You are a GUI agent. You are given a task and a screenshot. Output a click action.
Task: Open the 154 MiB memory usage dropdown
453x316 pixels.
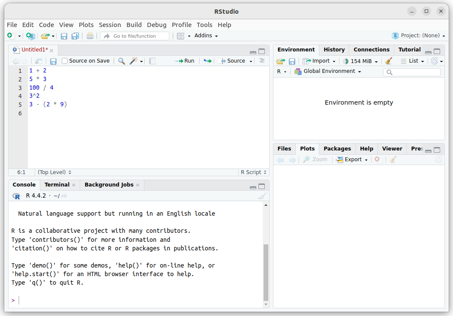[360, 61]
